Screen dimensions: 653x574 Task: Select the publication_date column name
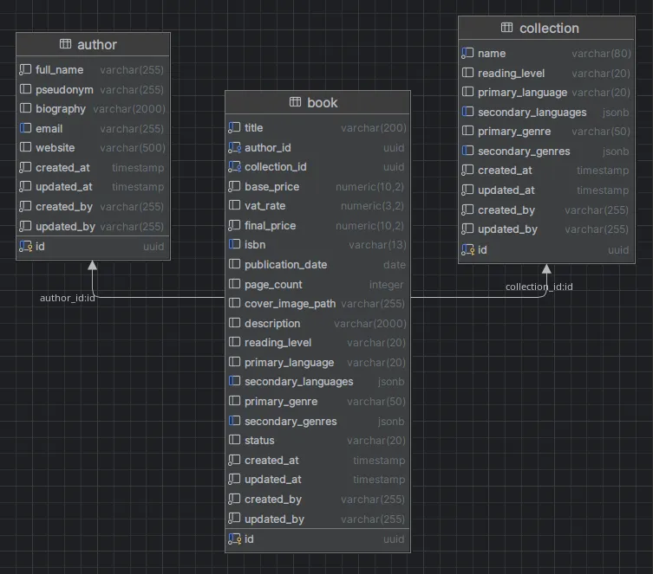(285, 264)
